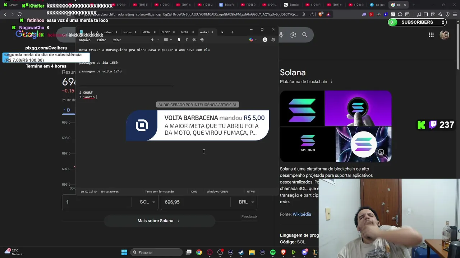
Task: Open Copilot in Notepad toolbar
Action: pos(251,40)
